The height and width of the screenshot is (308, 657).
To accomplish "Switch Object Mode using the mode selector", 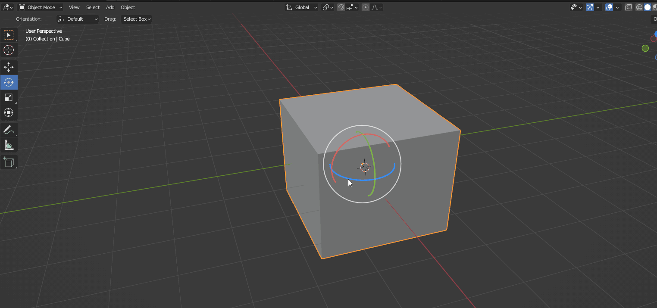I will (x=40, y=7).
